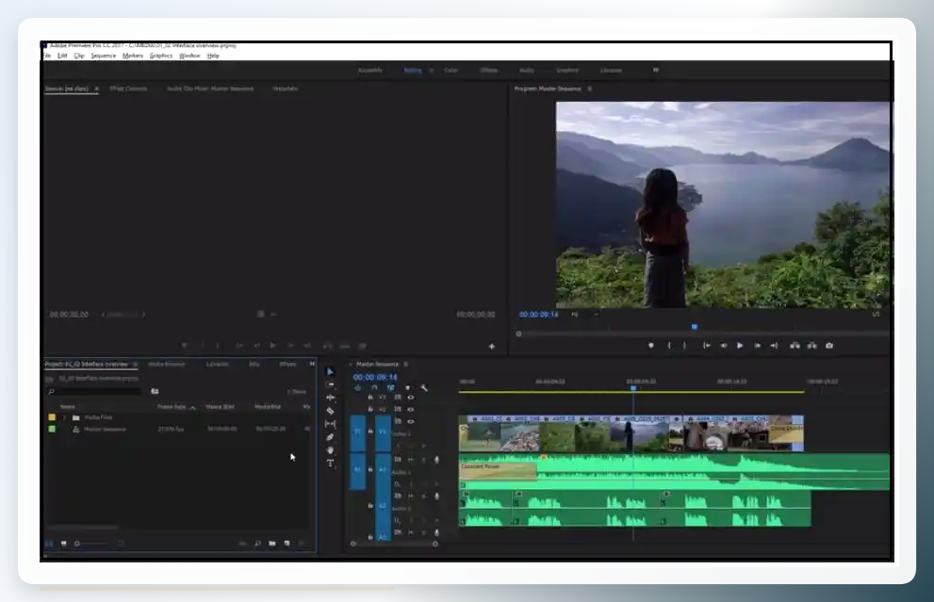
Task: Click New Bin icon in Project panel
Action: [272, 543]
